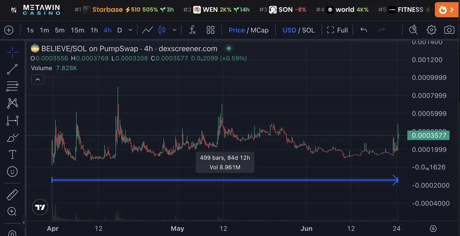460x236 pixels.
Task: Take a chart snapshot with camera
Action: [x=449, y=30]
